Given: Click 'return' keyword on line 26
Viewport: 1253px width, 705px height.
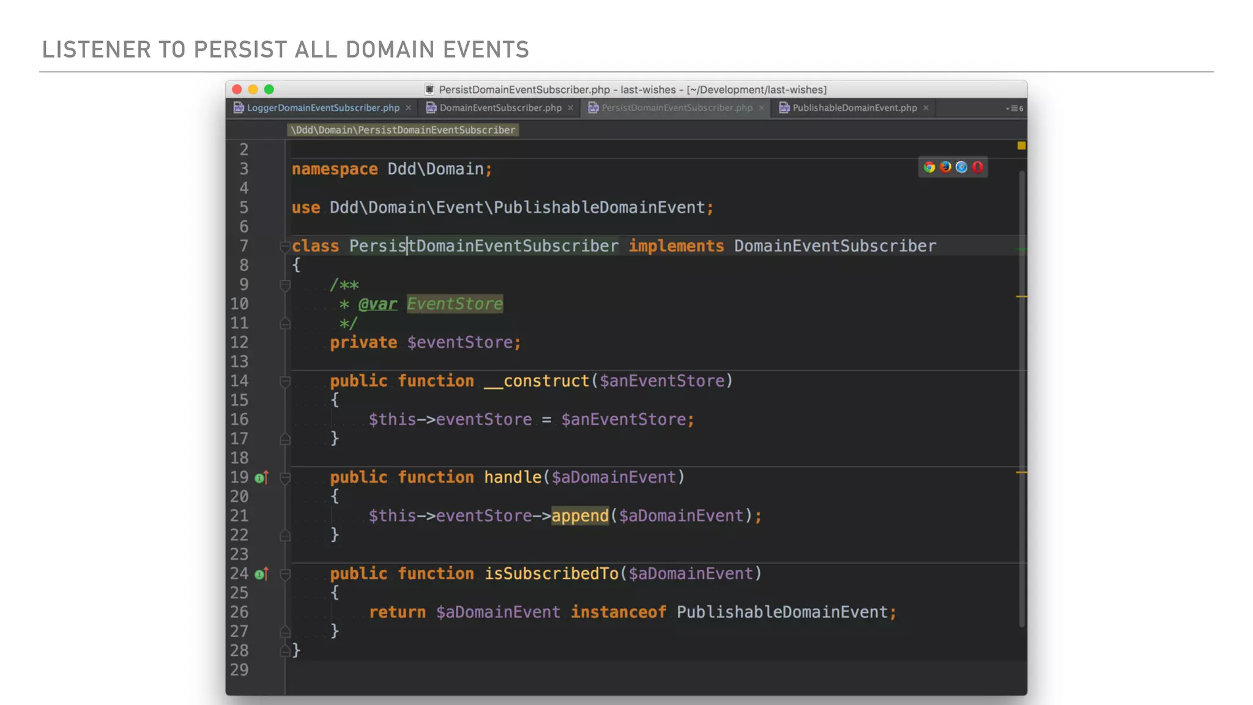Looking at the screenshot, I should tap(397, 612).
